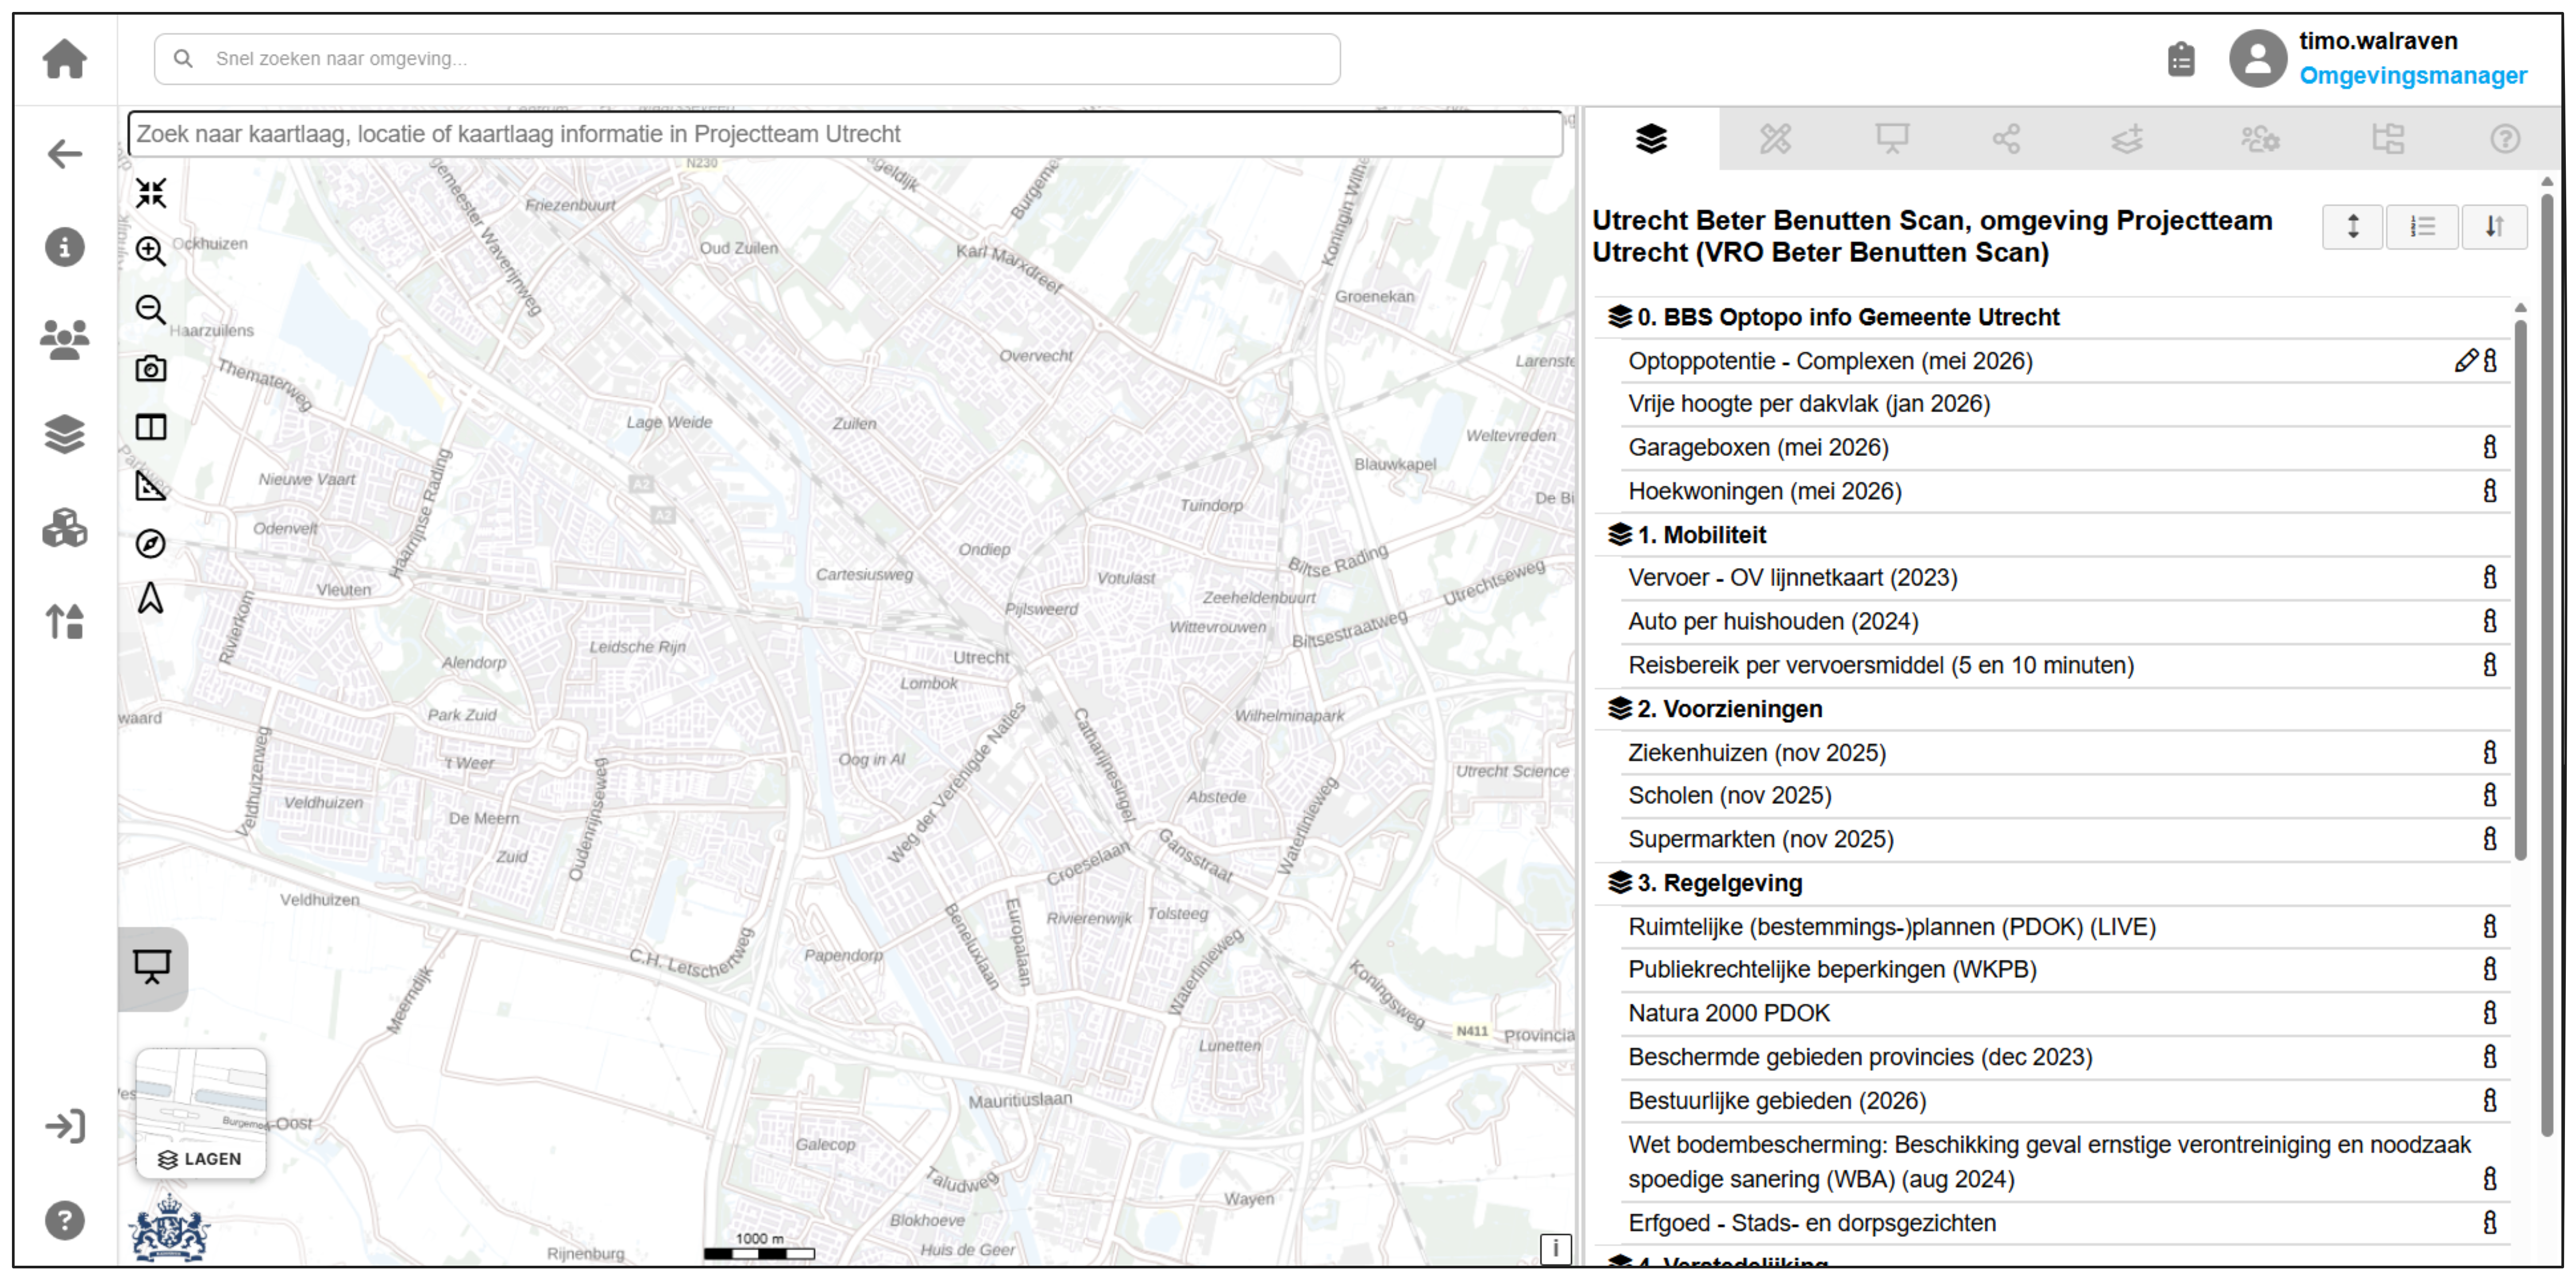The image size is (2576, 1279).
Task: Switch to the presentation tab in panel
Action: 1892,139
